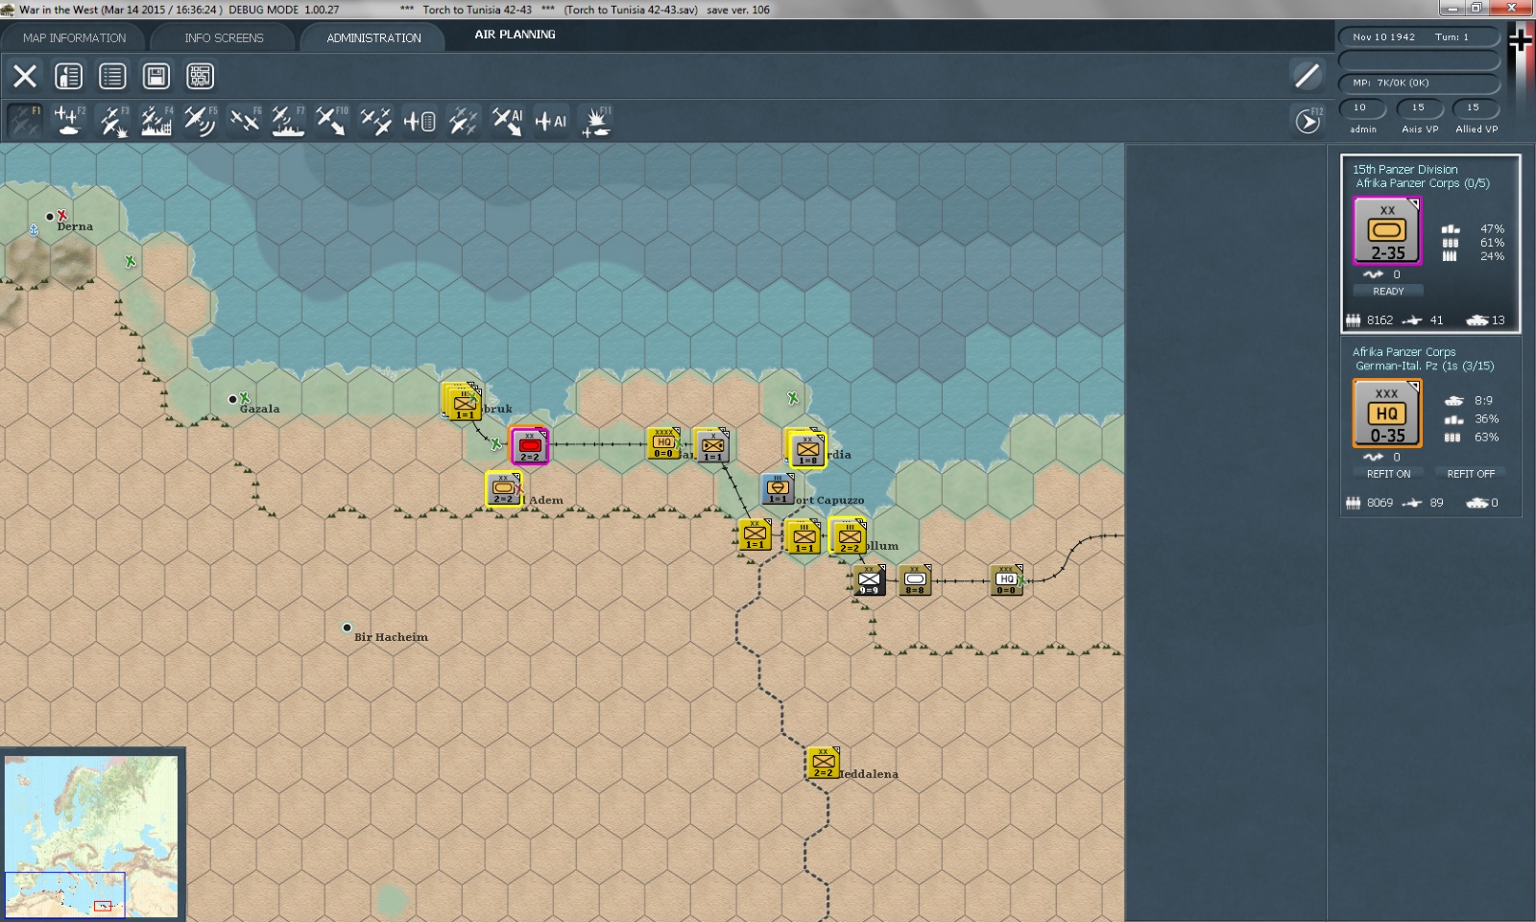Select the yellow 2=2 unit at Maddalena
The height and width of the screenshot is (922, 1536).
pos(823,764)
